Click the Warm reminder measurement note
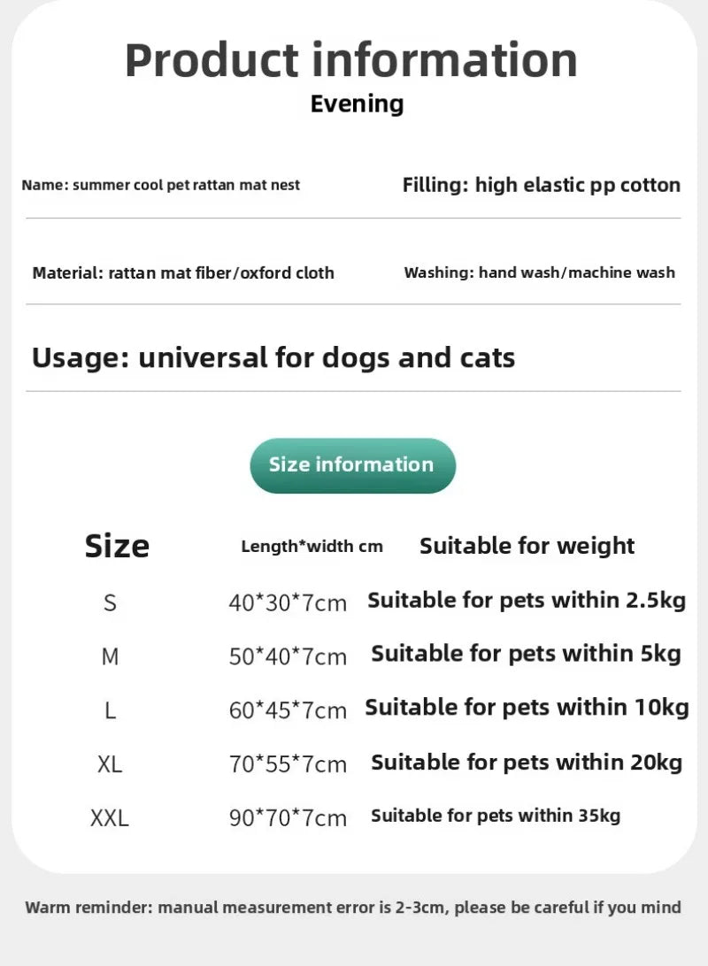This screenshot has height=966, width=708. click(353, 907)
